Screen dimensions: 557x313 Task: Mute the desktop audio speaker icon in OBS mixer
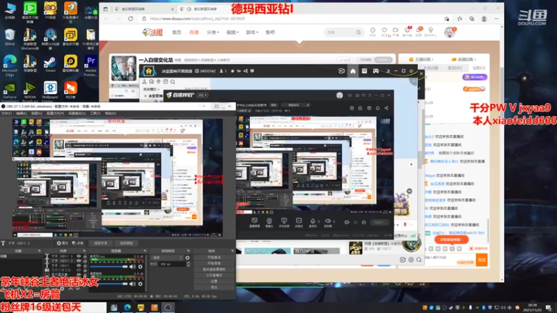pos(132,284)
